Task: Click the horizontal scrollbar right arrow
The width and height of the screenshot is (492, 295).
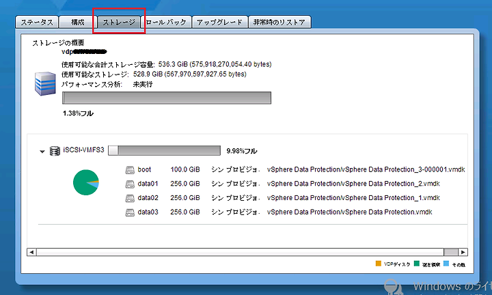Action: (x=463, y=252)
